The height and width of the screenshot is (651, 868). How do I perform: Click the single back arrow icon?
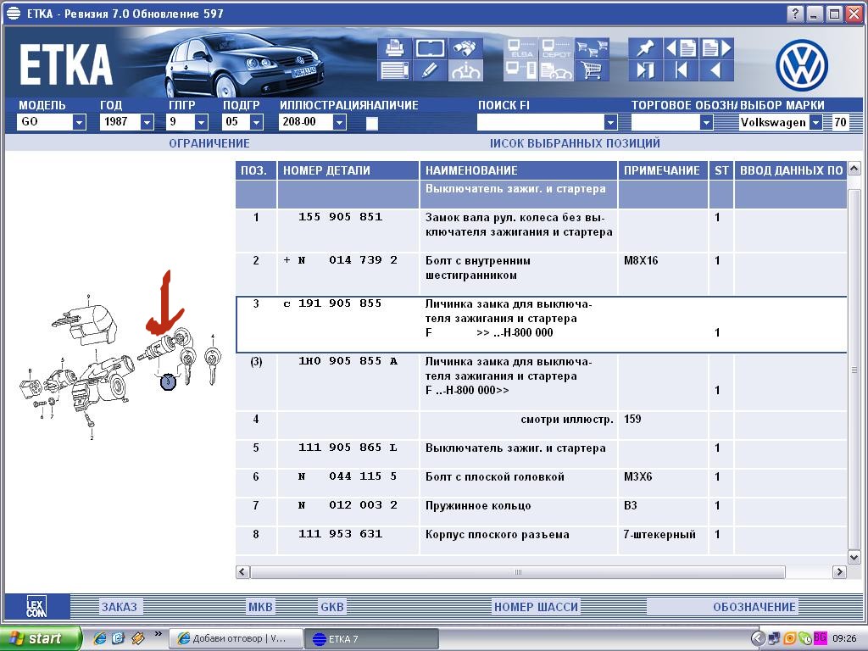pos(717,71)
